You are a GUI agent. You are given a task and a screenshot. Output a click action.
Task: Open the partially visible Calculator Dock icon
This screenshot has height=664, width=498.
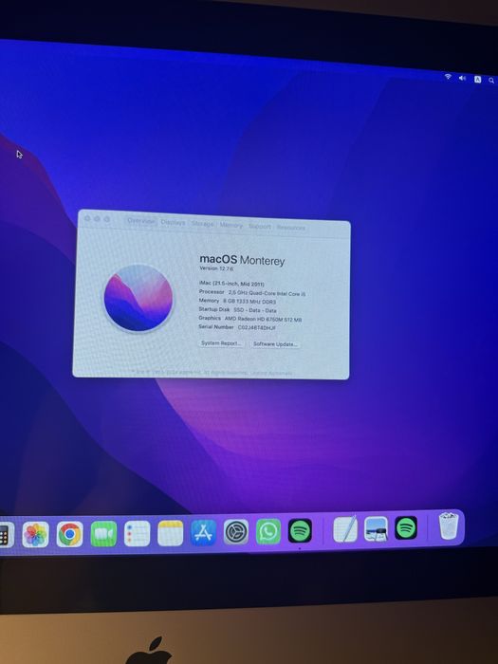pyautogui.click(x=6, y=535)
